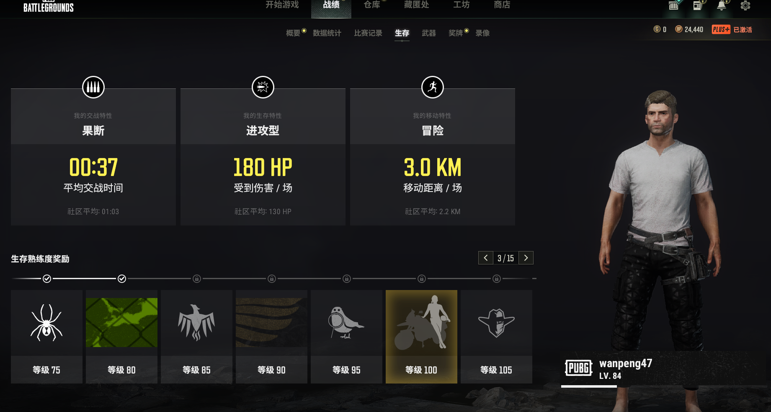Open the notifications bell icon

pyautogui.click(x=722, y=5)
